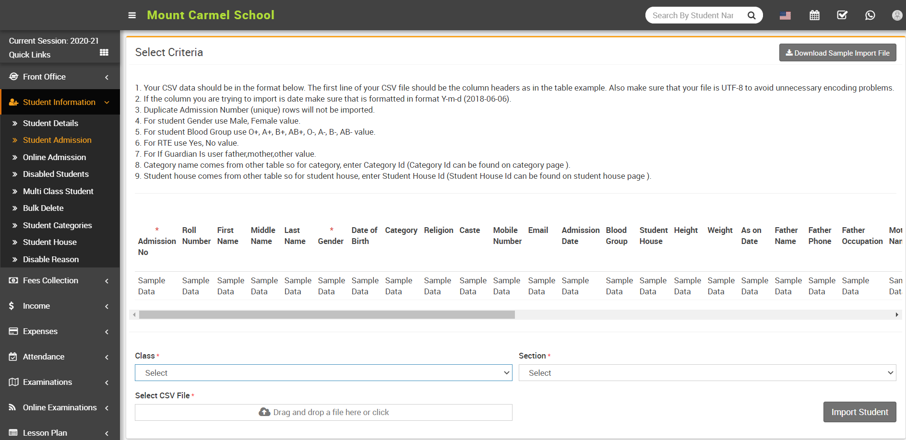Open the task checklist icon in the header
The width and height of the screenshot is (906, 440).
pos(842,15)
